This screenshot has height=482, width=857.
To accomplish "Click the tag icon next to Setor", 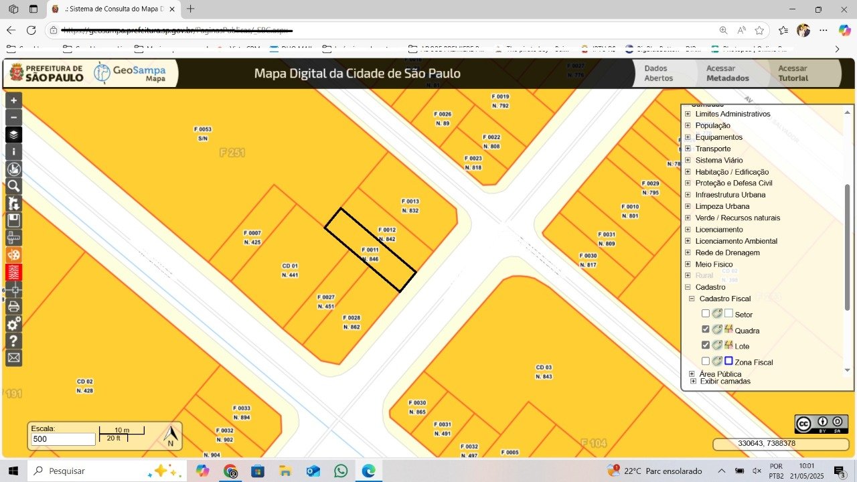I will [716, 313].
